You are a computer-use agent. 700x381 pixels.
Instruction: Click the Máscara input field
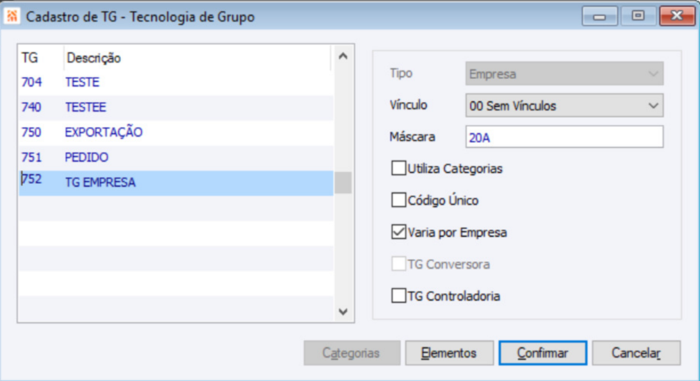[564, 137]
